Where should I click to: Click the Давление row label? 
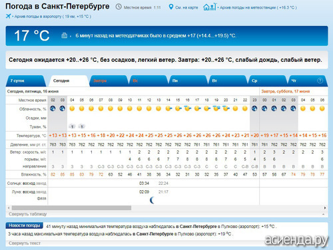click(28, 145)
